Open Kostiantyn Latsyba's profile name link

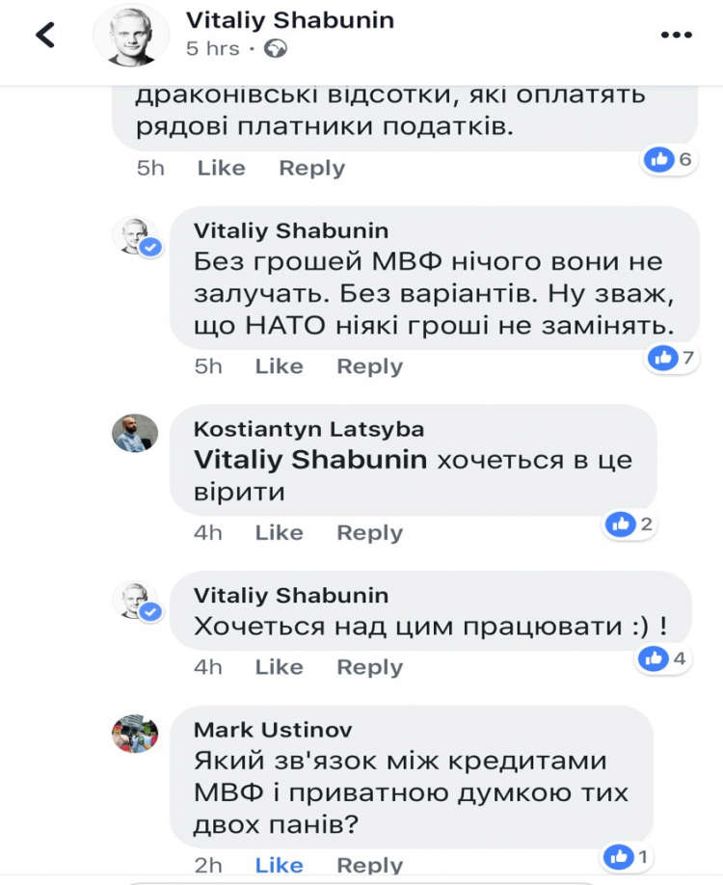(x=308, y=429)
